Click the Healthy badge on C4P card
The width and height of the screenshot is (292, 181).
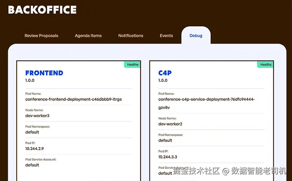265,65
